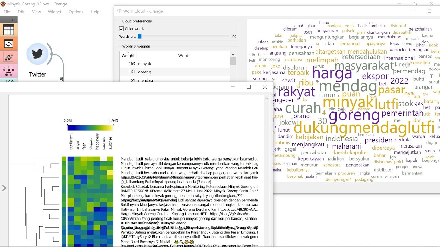Viewport: 440px width, 247px height.
Task: Toggle the Color words checkbox
Action: tap(121, 29)
